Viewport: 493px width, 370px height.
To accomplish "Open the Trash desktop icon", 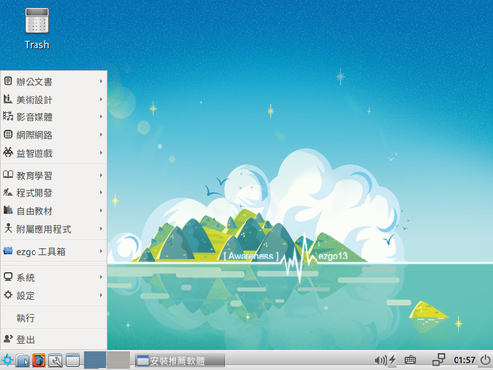I will 36,29.
